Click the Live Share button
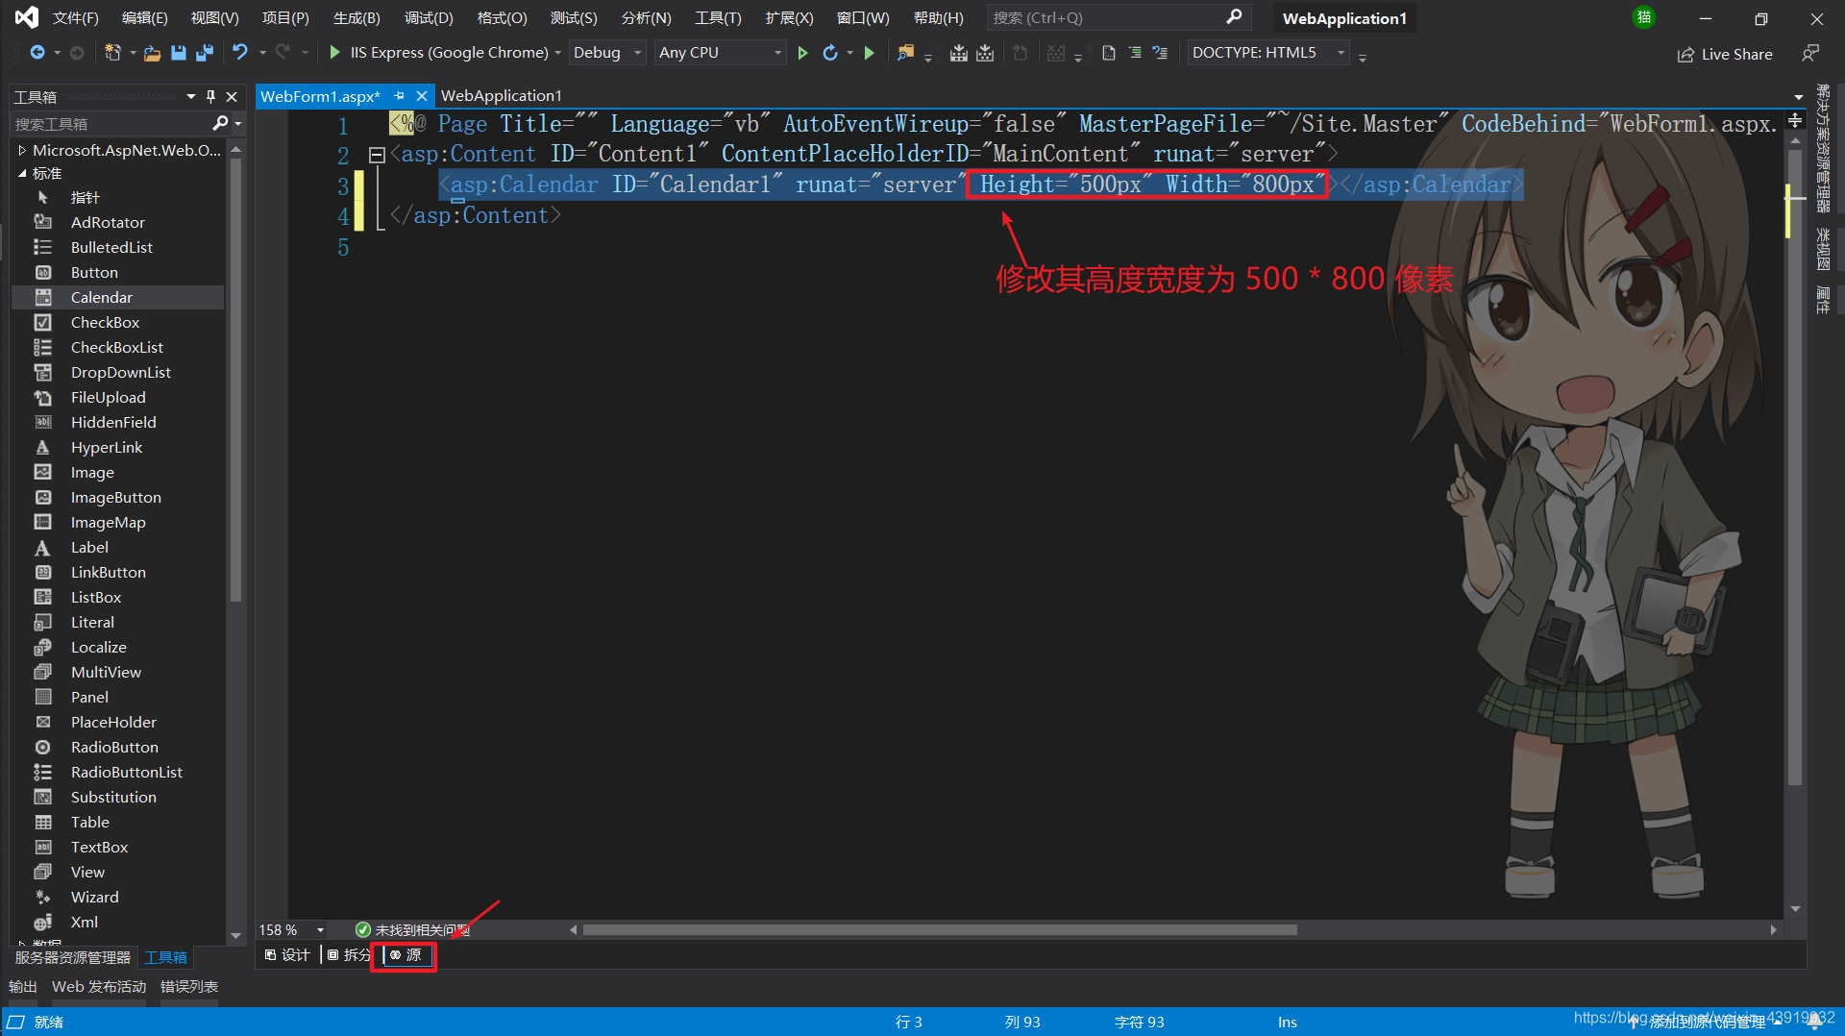The width and height of the screenshot is (1845, 1036). click(x=1725, y=54)
